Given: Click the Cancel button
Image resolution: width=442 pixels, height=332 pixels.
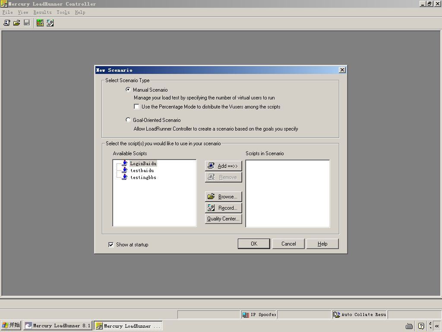Looking at the screenshot, I should point(288,244).
